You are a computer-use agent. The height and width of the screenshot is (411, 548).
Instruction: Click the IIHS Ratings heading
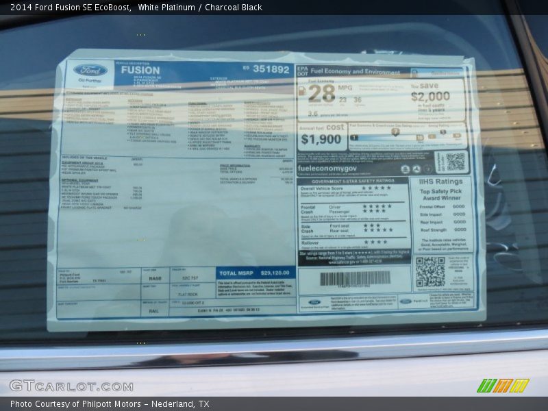(x=440, y=182)
